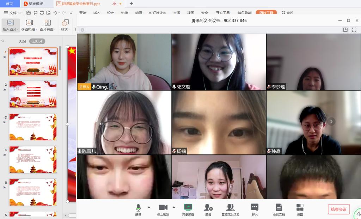Switch to the Outline (大纲) tab
Screen dimensions: 361x219
[x=22, y=41]
